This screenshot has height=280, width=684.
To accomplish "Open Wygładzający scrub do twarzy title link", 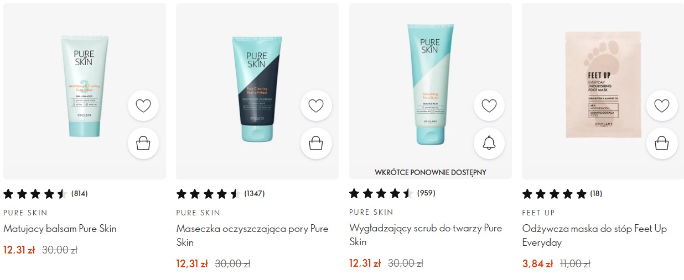I will (x=426, y=235).
